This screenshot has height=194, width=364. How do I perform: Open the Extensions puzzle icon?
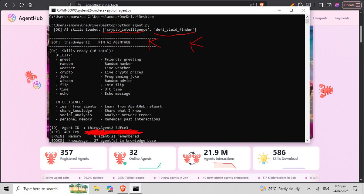tap(300, 5)
